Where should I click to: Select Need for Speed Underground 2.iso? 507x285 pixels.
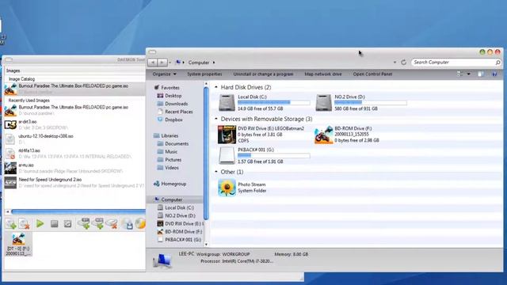[74, 183]
